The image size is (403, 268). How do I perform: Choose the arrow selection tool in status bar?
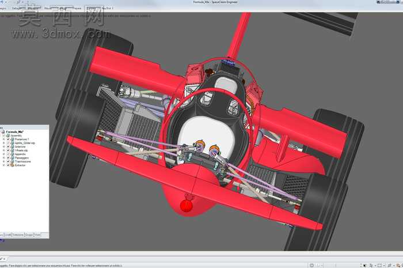[x=364, y=266]
